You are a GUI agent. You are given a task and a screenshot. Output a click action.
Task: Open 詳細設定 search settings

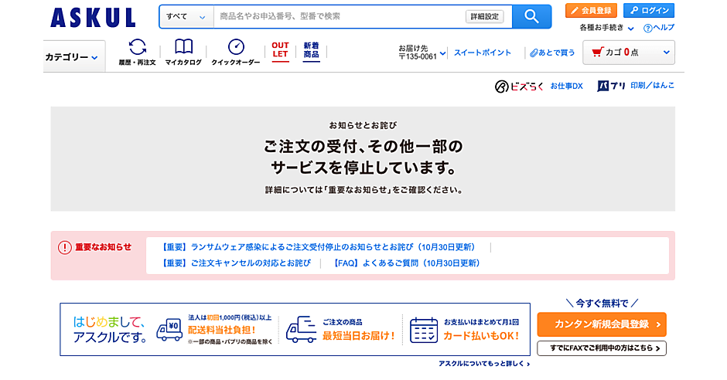[484, 17]
